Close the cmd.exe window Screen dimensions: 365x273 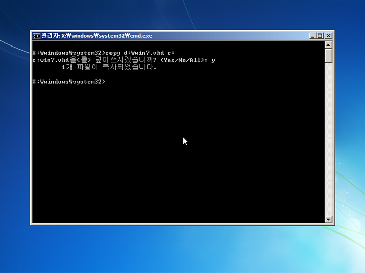tap(328, 36)
